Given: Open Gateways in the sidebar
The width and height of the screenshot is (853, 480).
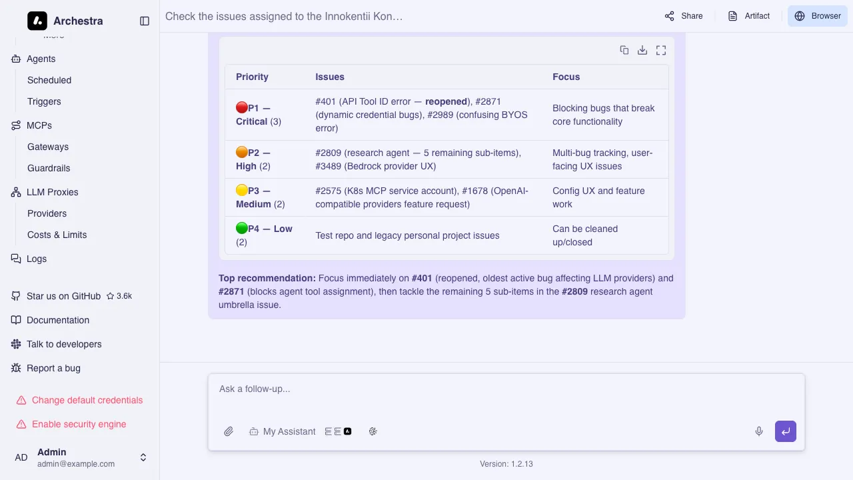Looking at the screenshot, I should (x=48, y=147).
